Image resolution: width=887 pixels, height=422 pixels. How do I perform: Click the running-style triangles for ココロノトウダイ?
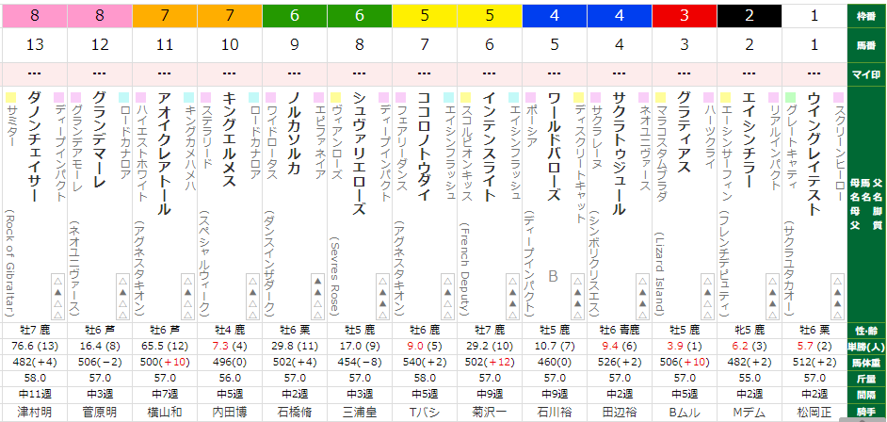(447, 297)
